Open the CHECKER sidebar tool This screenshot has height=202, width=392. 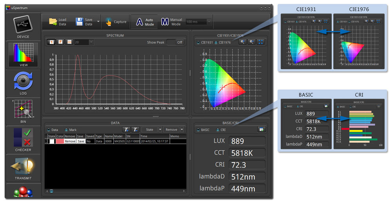pos(23,138)
